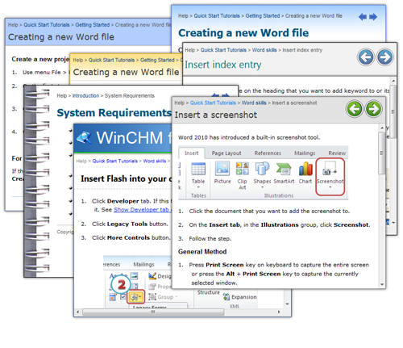Click the Picture icon in the Illustrations group
Viewport: 403px width, 348px height.
click(x=222, y=169)
